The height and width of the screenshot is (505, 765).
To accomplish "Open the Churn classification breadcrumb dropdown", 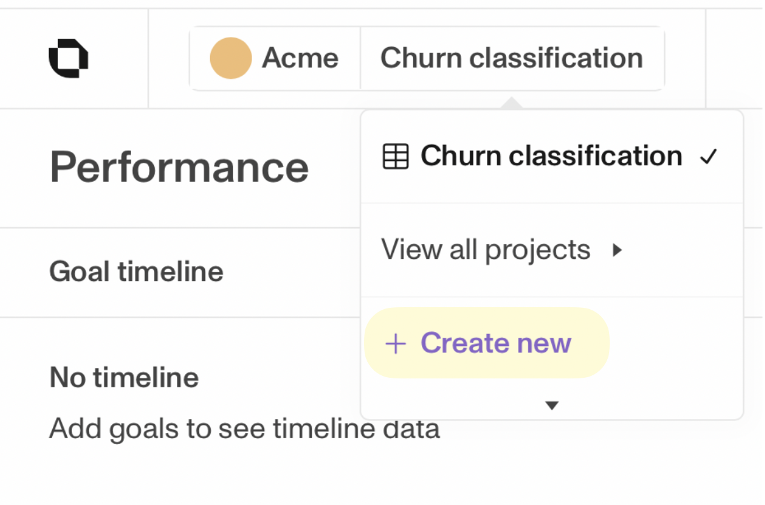I will pos(511,58).
